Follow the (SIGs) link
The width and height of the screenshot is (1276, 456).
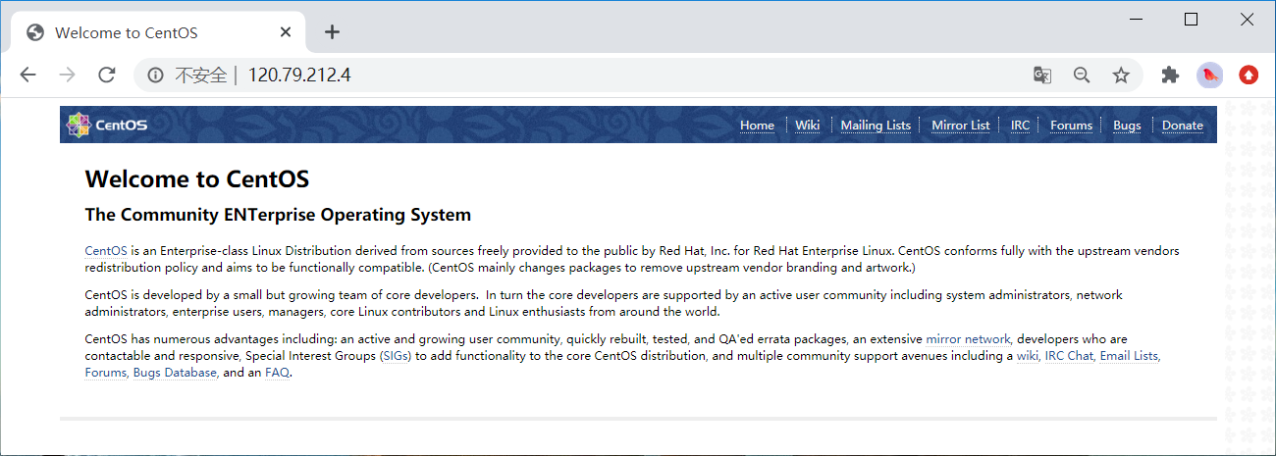(396, 356)
